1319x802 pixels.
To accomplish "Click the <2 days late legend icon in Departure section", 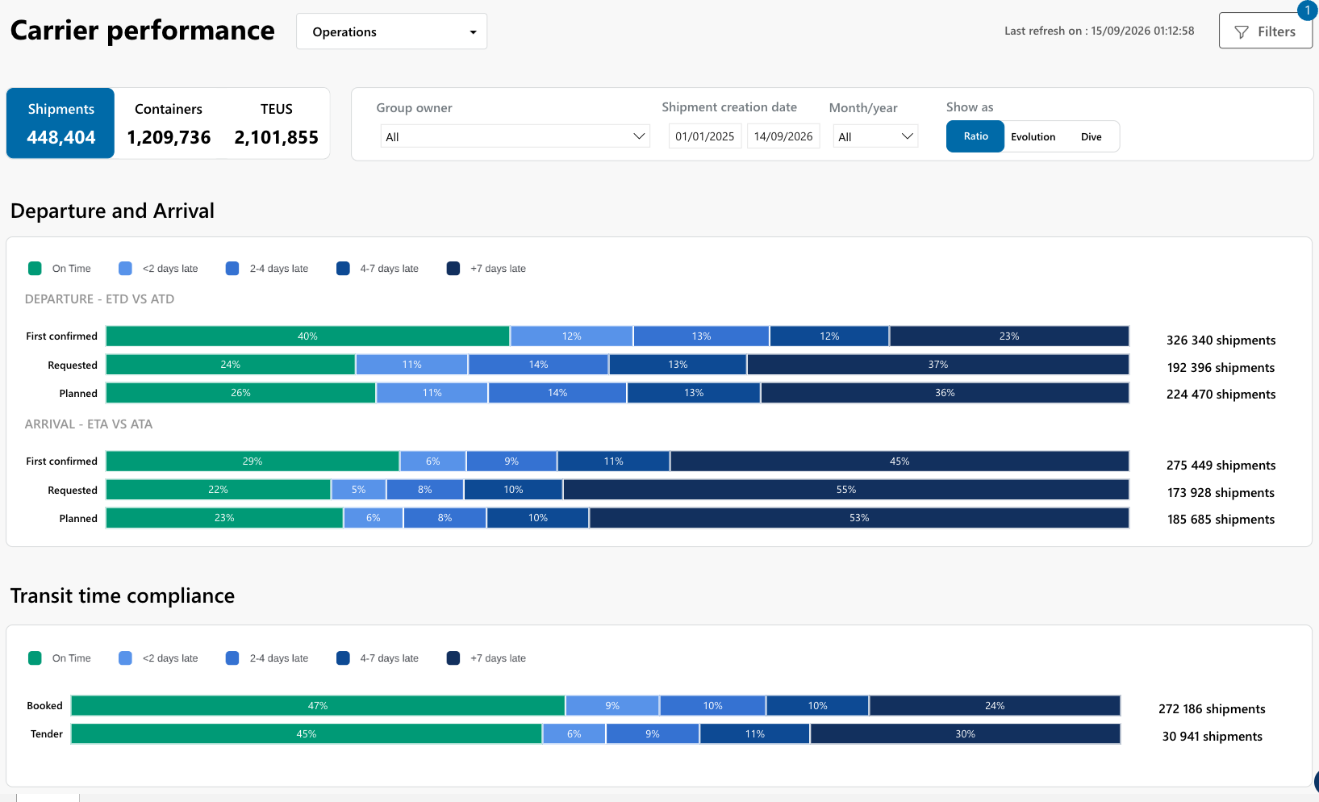I will tap(125, 269).
